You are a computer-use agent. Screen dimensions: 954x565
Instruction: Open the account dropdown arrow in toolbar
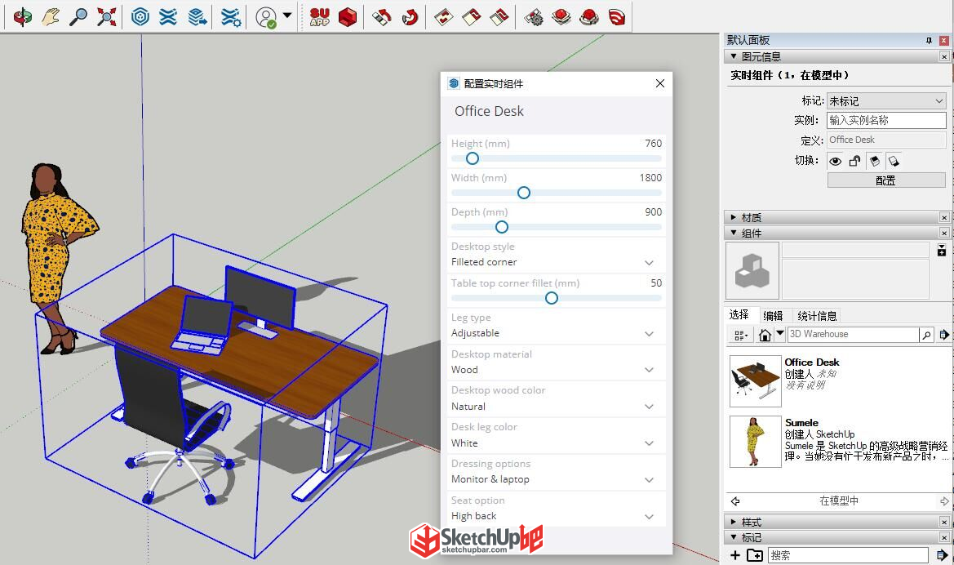point(287,16)
